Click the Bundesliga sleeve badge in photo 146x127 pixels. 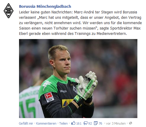(49, 97)
